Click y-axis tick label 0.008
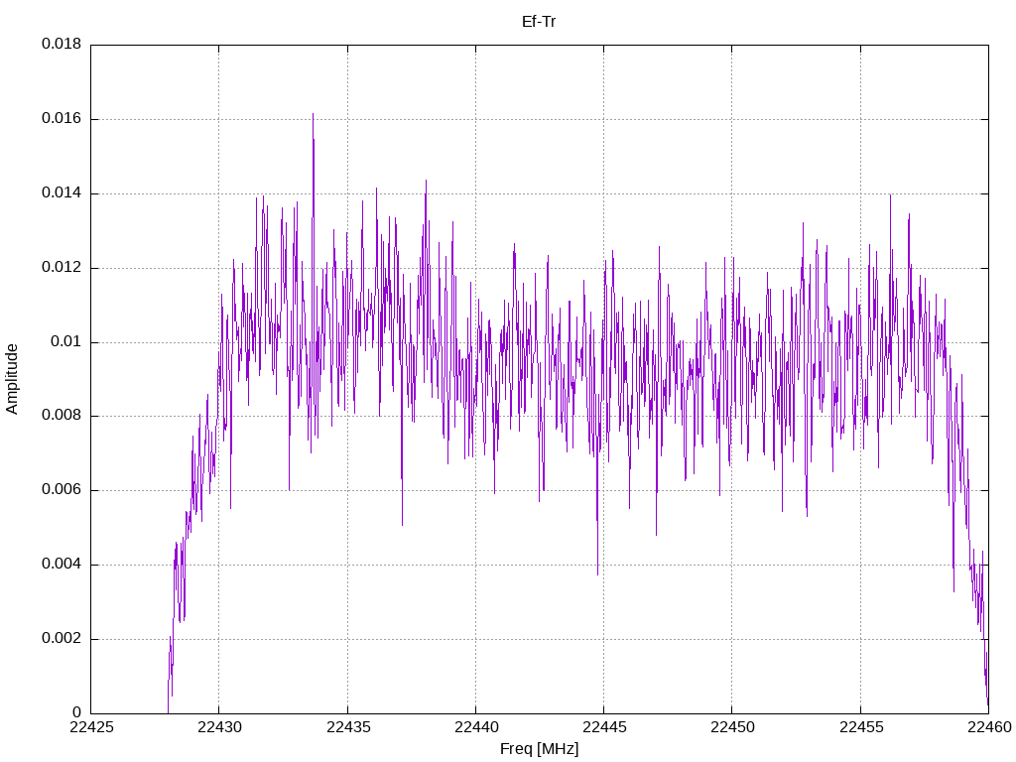 tap(62, 416)
